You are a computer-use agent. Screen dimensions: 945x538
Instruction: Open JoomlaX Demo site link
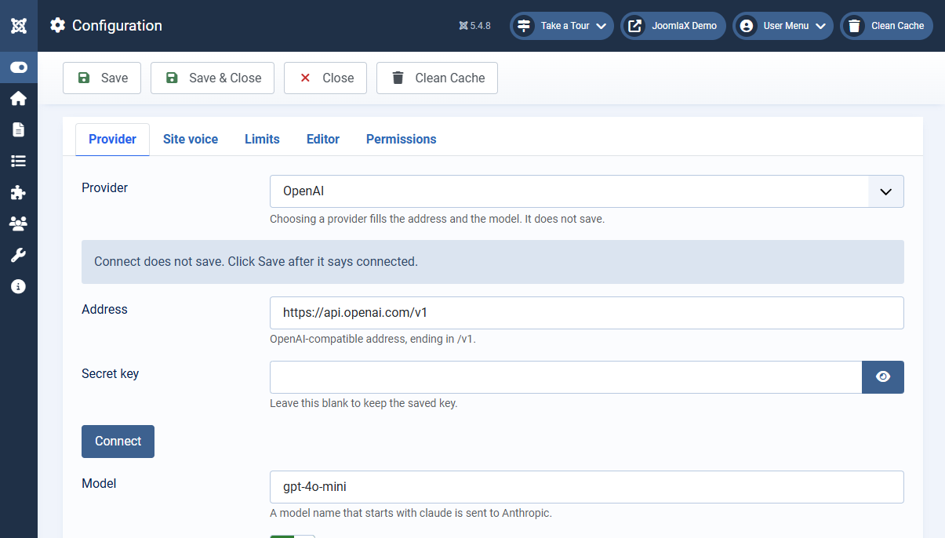[673, 26]
